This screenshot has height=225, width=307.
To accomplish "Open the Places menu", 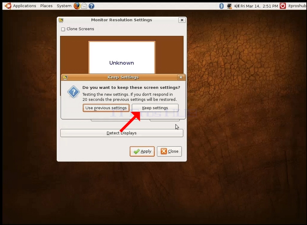I will coord(46,6).
